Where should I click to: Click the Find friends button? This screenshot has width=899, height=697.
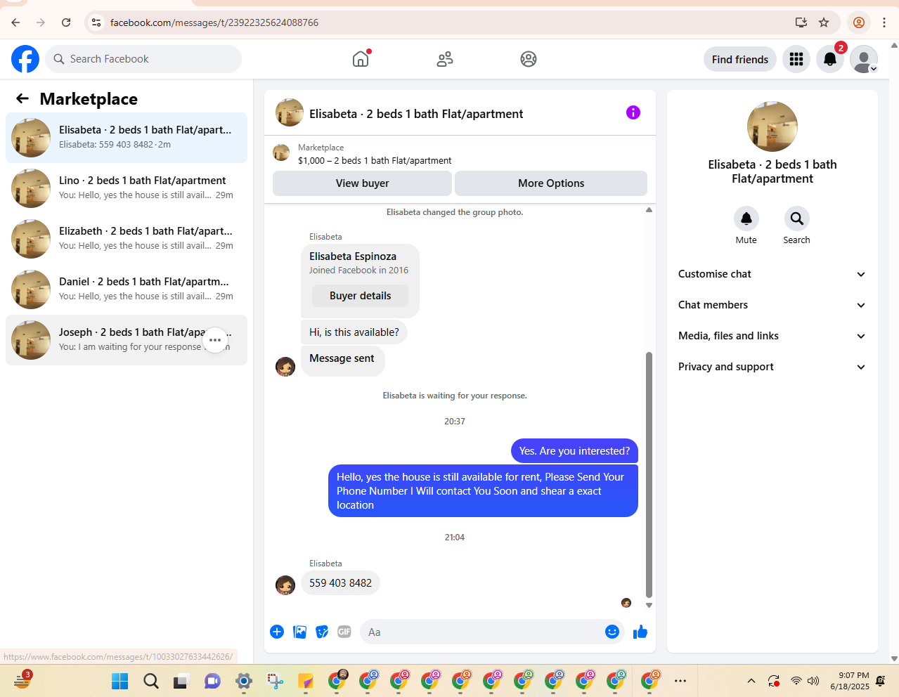(x=740, y=59)
